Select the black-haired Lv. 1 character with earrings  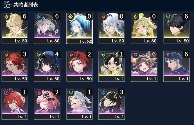coord(112,66)
